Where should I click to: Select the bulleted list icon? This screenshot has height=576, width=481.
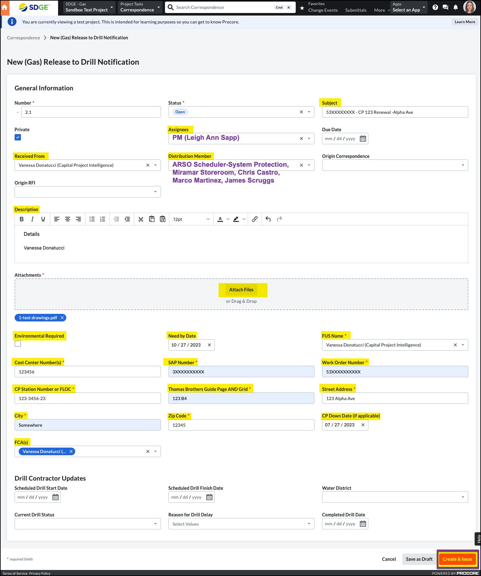(x=92, y=219)
